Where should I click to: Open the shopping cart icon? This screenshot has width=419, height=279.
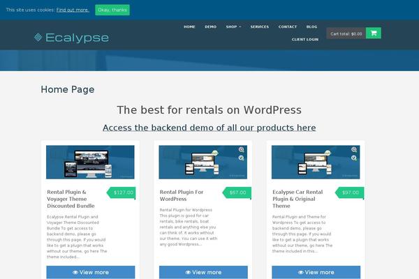click(374, 33)
